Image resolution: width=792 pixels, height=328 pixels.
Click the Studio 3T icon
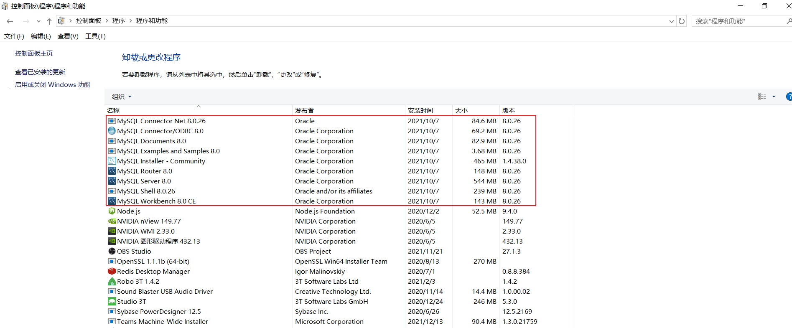[112, 301]
